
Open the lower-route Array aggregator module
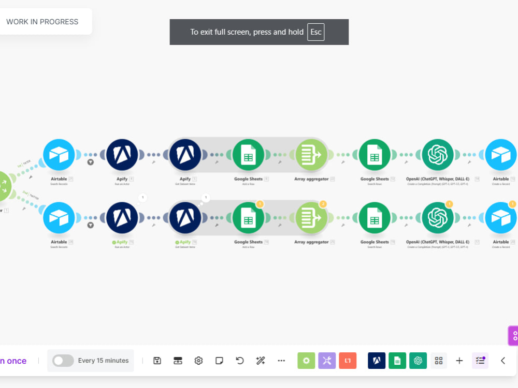[311, 218]
